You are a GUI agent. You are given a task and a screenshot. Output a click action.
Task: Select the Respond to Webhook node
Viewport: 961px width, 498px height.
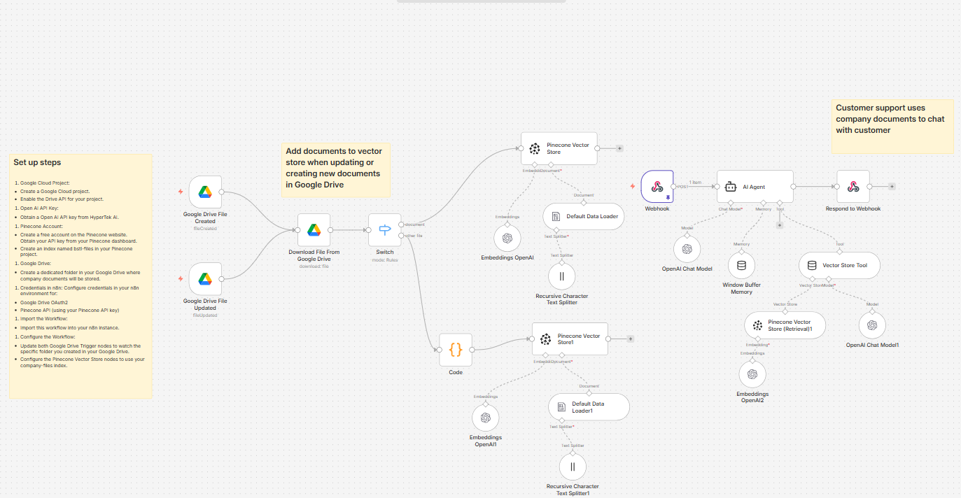pos(853,186)
